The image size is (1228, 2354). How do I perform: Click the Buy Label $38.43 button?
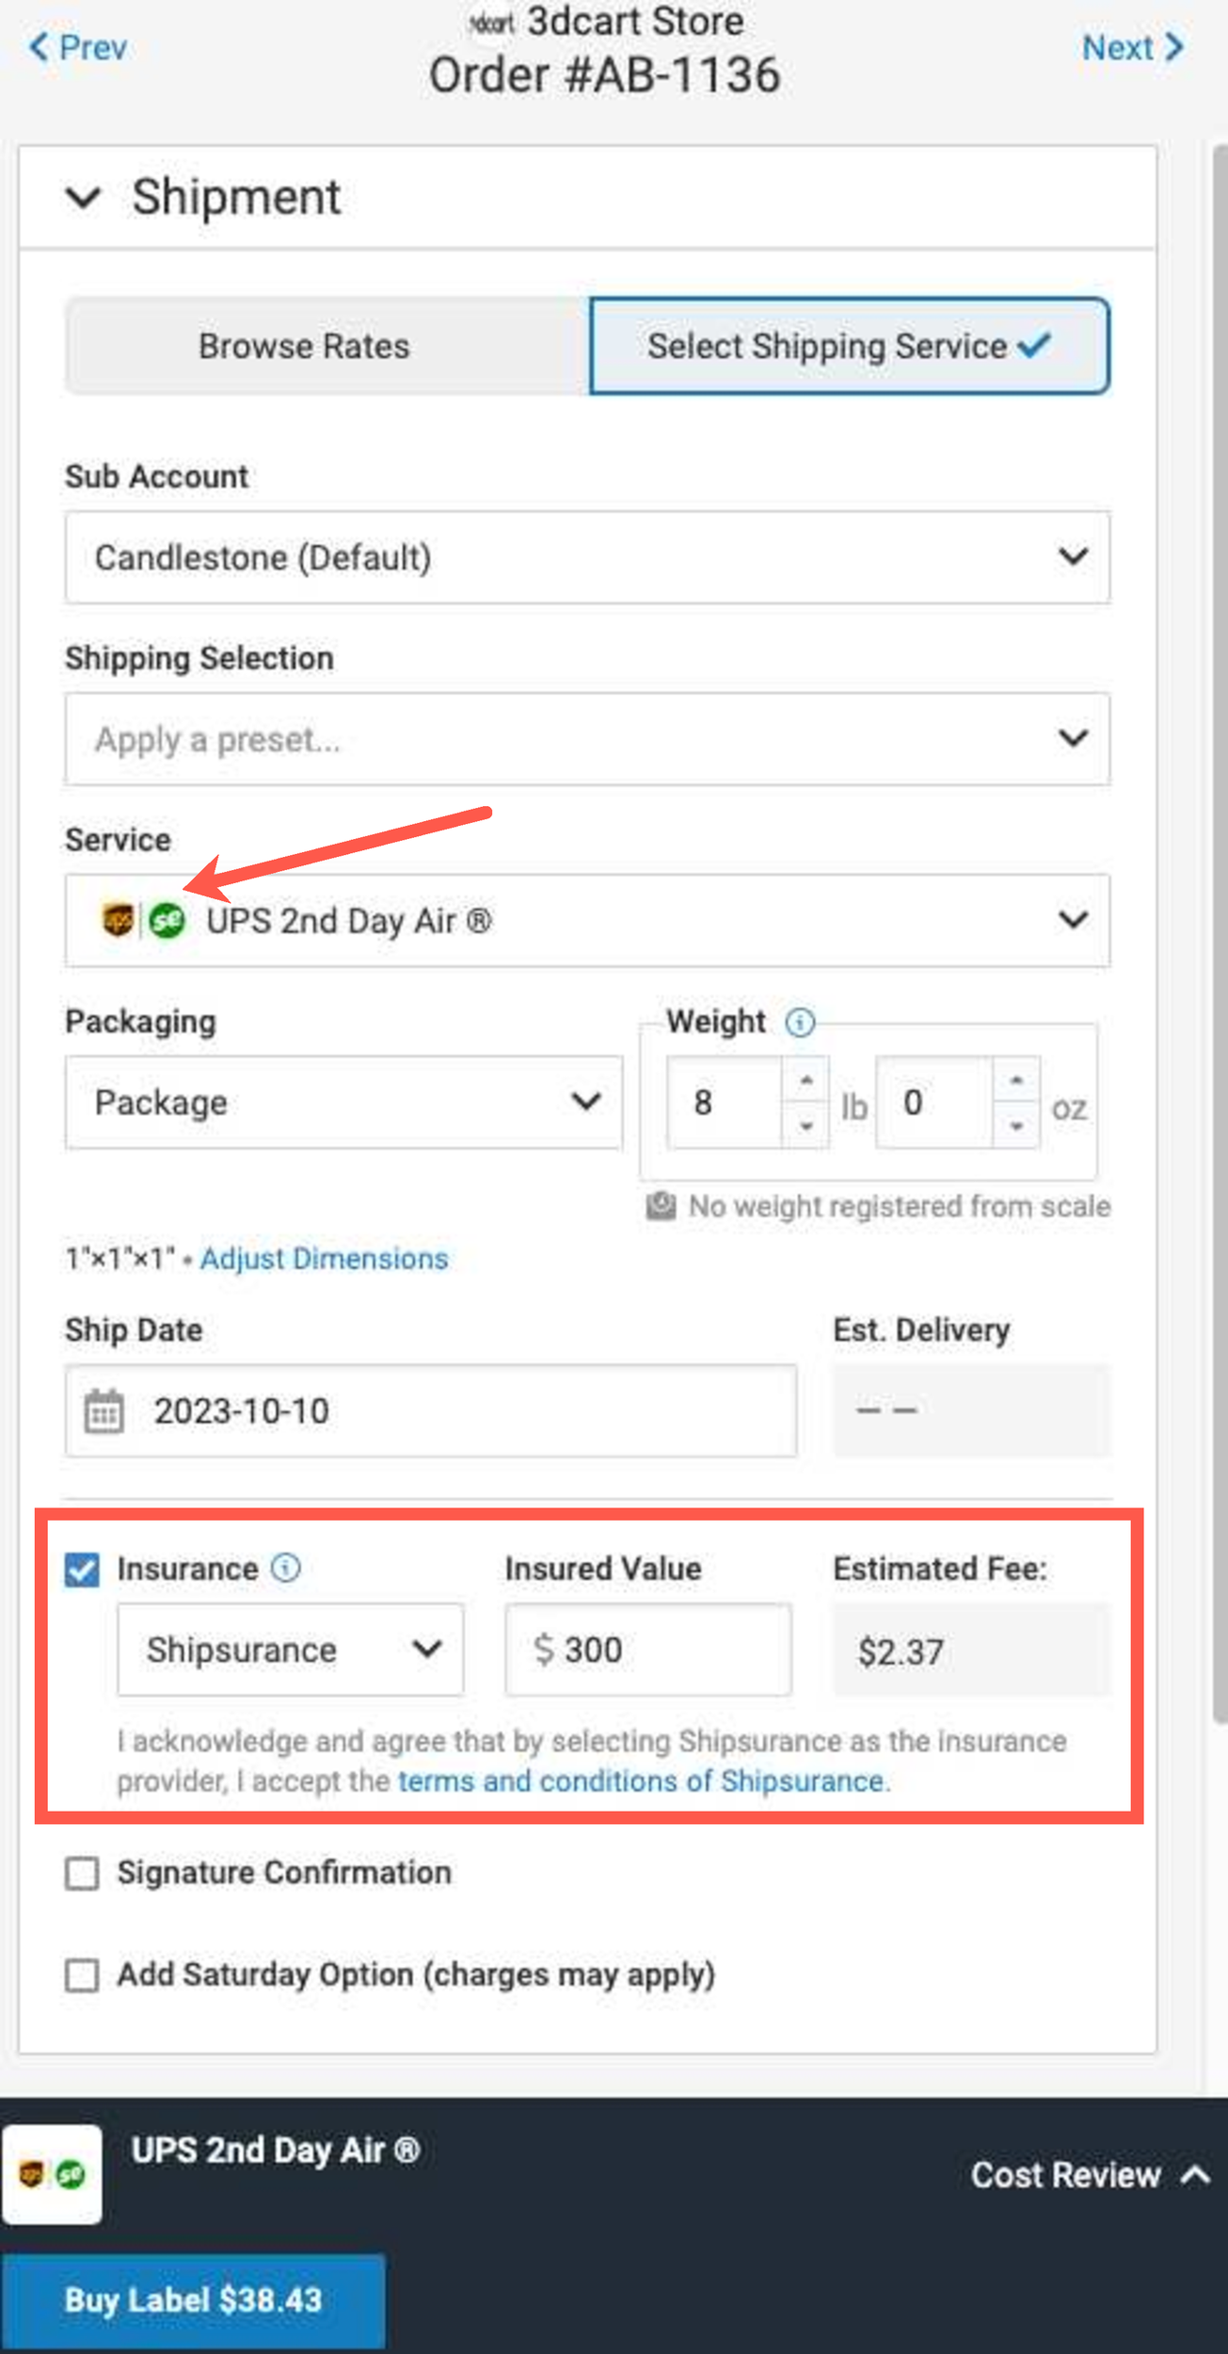(x=193, y=2300)
